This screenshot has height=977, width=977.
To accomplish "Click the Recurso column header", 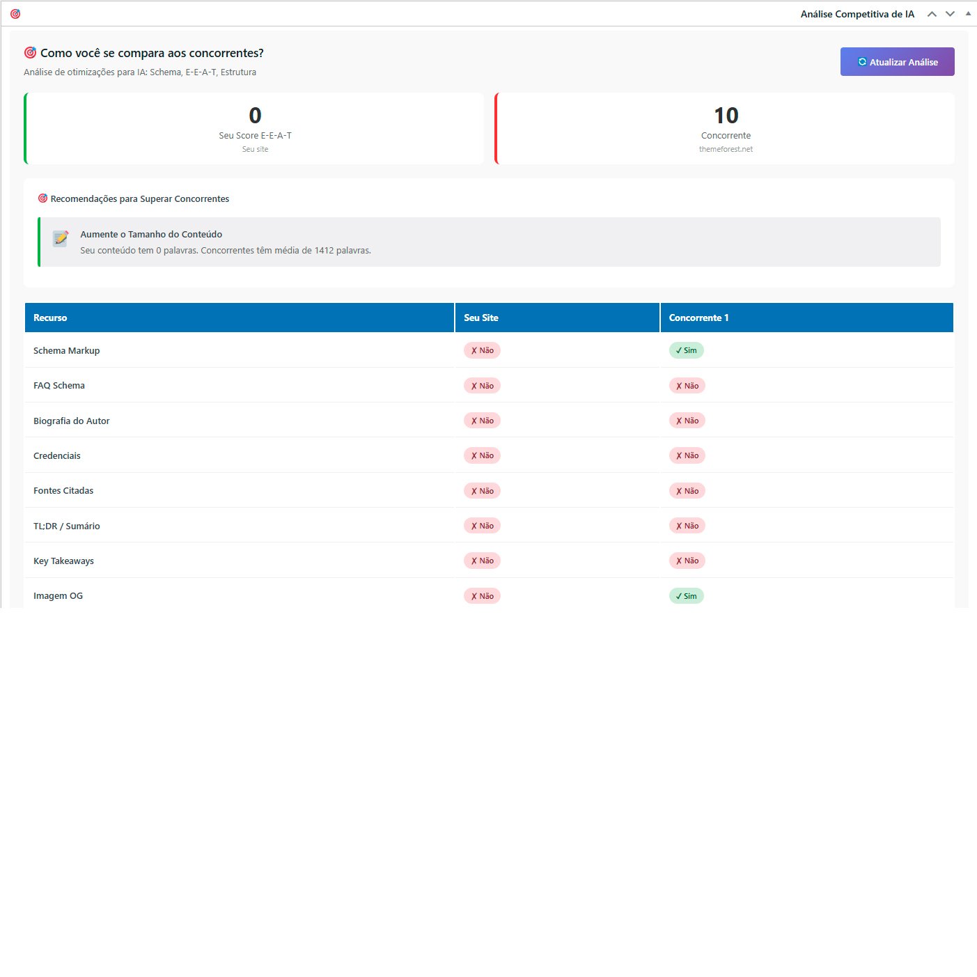I will click(50, 318).
